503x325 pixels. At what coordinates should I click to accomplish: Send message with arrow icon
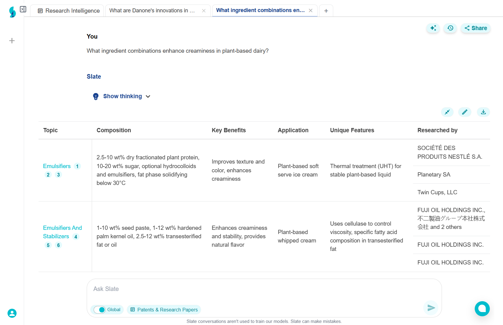tap(431, 308)
